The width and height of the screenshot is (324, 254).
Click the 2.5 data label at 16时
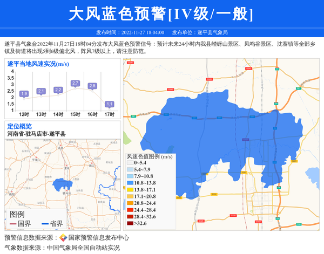(x=92, y=86)
